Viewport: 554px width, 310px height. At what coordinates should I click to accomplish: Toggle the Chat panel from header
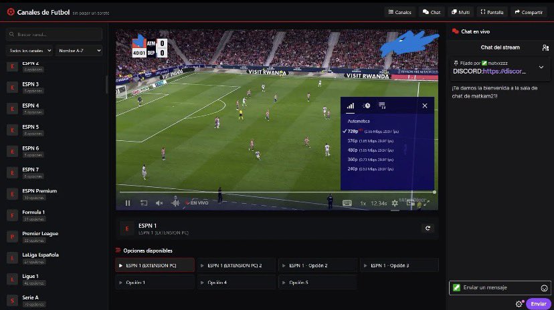pos(432,12)
